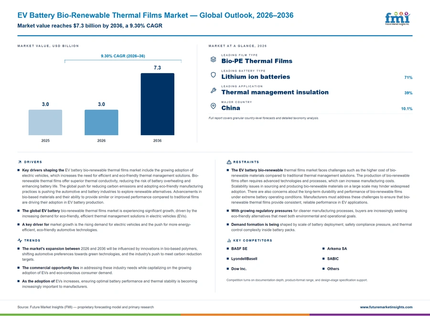
Task: Select the 2036 dark navy bar
Action: pyautogui.click(x=157, y=104)
